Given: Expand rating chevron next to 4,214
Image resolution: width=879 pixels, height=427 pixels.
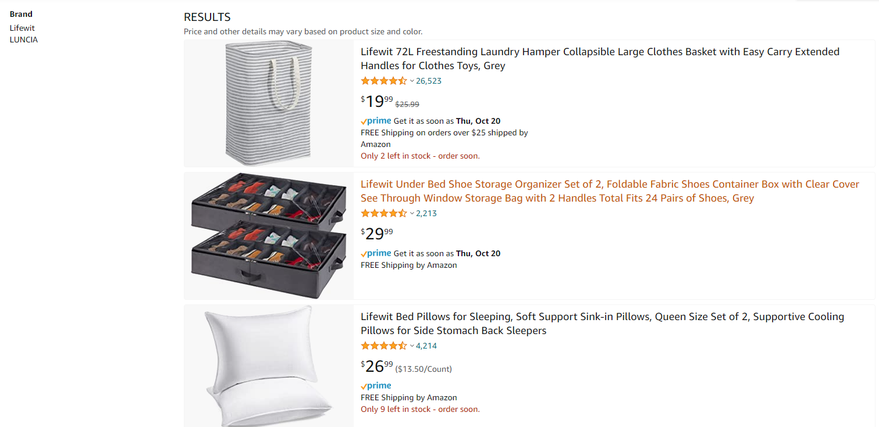Looking at the screenshot, I should click(412, 346).
